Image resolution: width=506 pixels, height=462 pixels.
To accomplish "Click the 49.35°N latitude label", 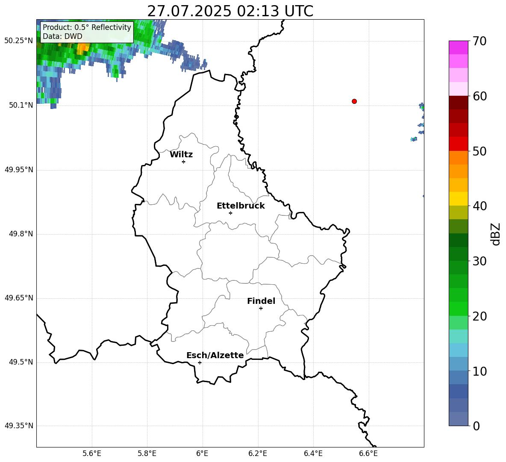I will 18,426.
